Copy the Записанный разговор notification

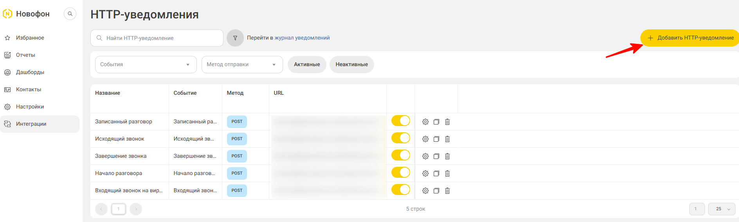pyautogui.click(x=436, y=122)
